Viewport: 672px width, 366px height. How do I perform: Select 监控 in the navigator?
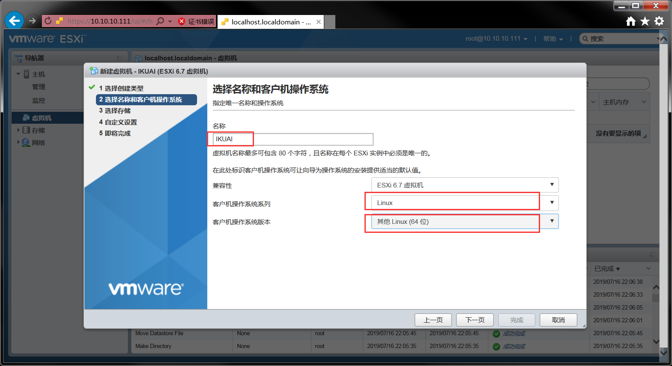coord(39,101)
